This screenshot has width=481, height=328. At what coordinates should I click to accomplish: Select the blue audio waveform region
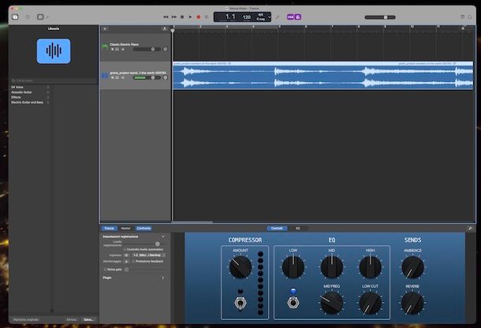click(x=323, y=76)
